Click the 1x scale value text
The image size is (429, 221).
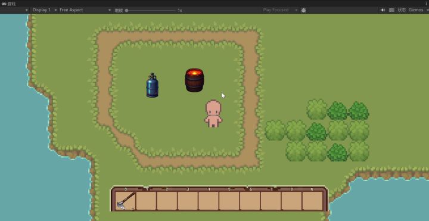click(180, 10)
